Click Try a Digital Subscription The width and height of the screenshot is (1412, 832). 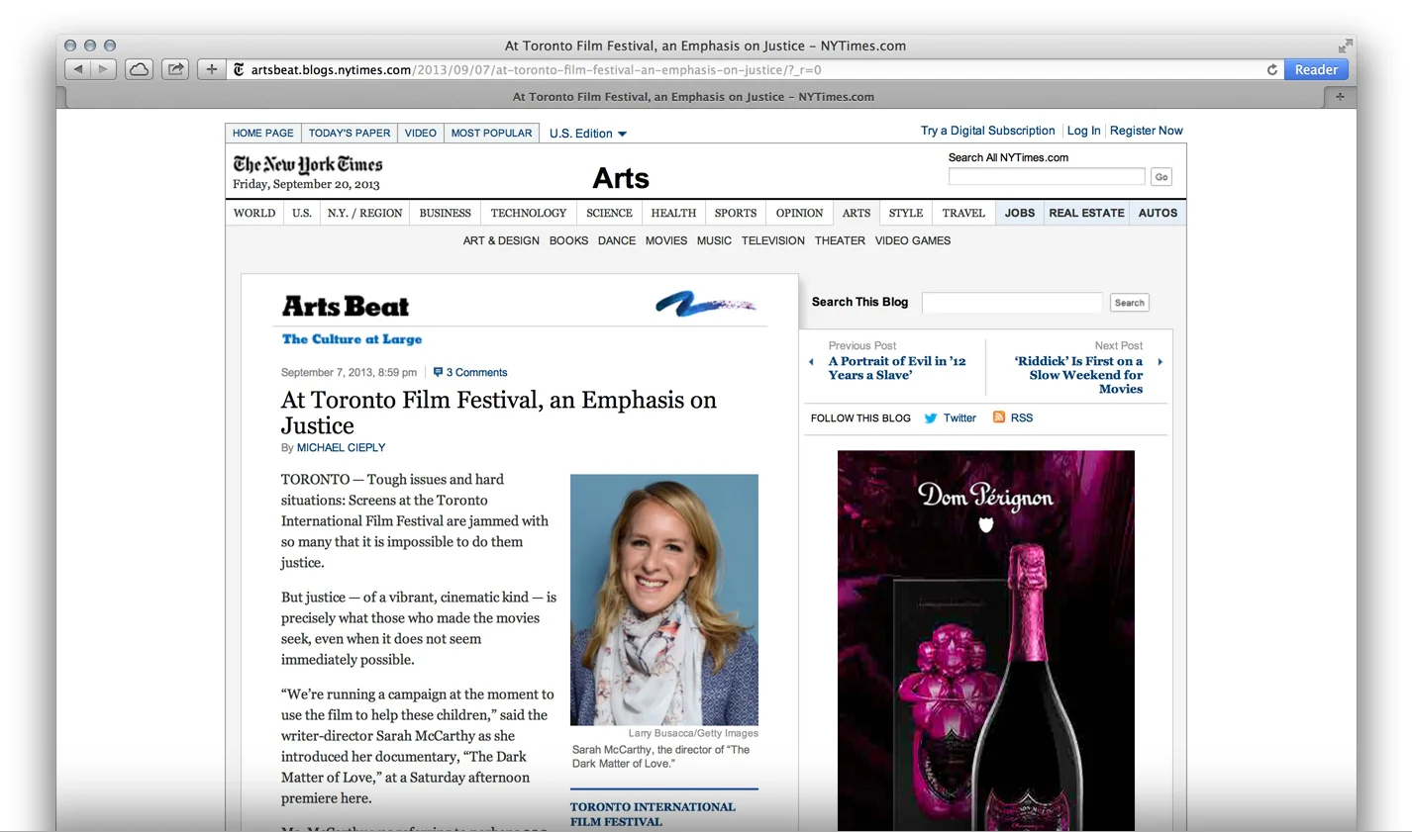[987, 131]
